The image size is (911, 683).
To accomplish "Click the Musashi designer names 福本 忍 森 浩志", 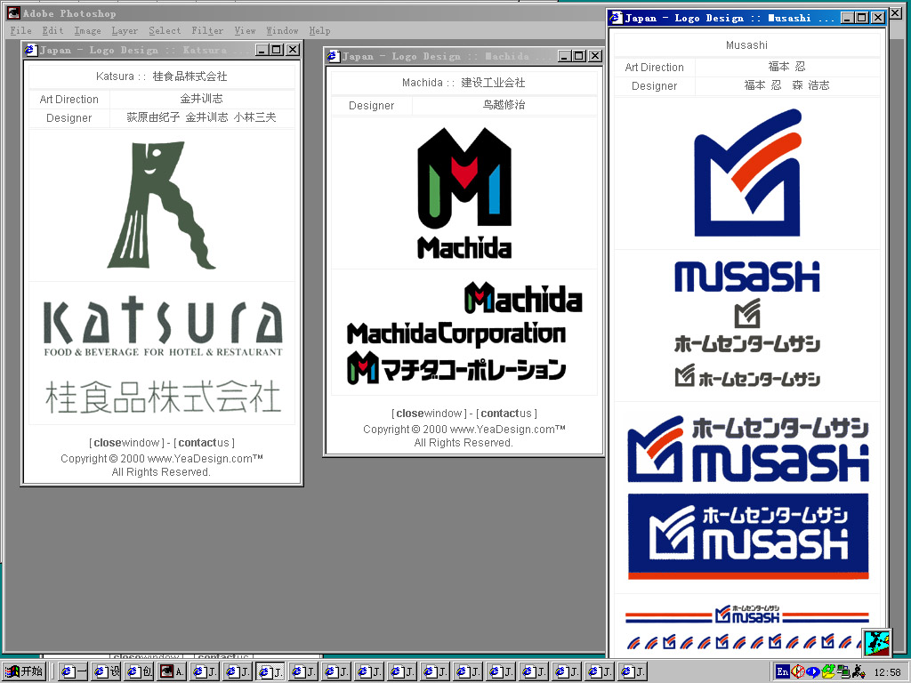I will pos(786,85).
